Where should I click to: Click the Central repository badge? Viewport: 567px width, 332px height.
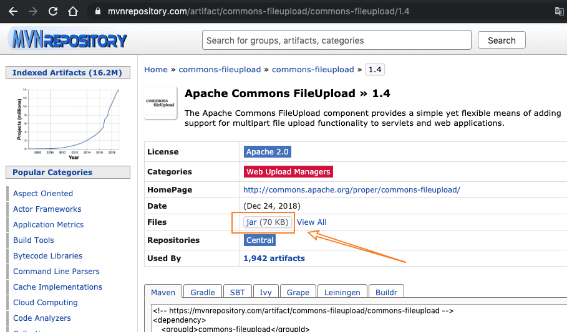(259, 240)
